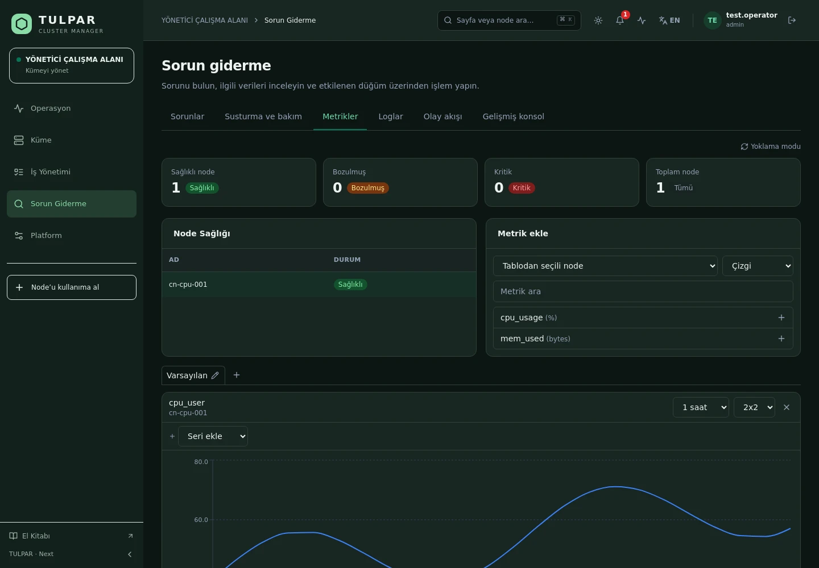Click the Tulpar logo icon

point(22,24)
